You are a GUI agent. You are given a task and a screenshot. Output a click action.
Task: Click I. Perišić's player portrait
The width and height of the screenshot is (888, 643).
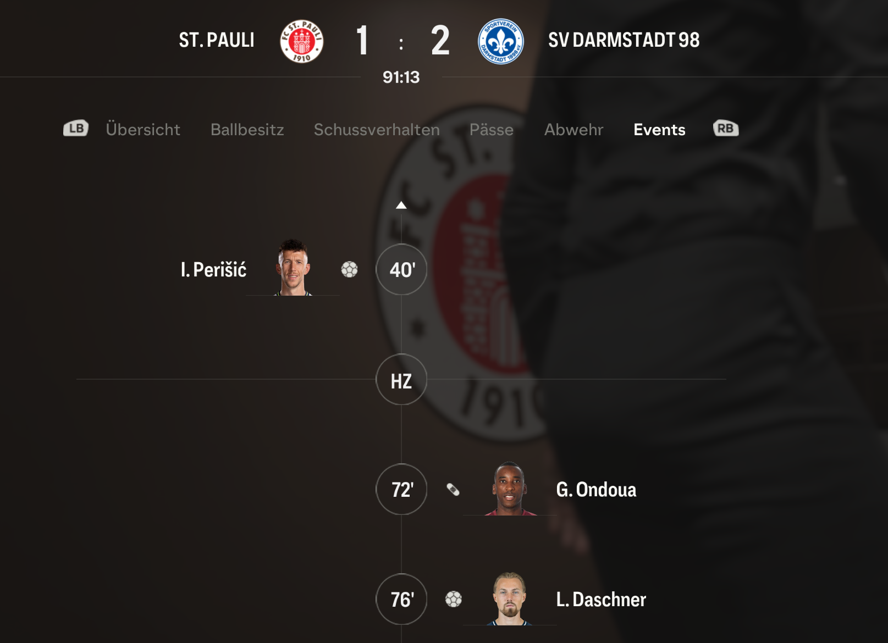coord(293,268)
